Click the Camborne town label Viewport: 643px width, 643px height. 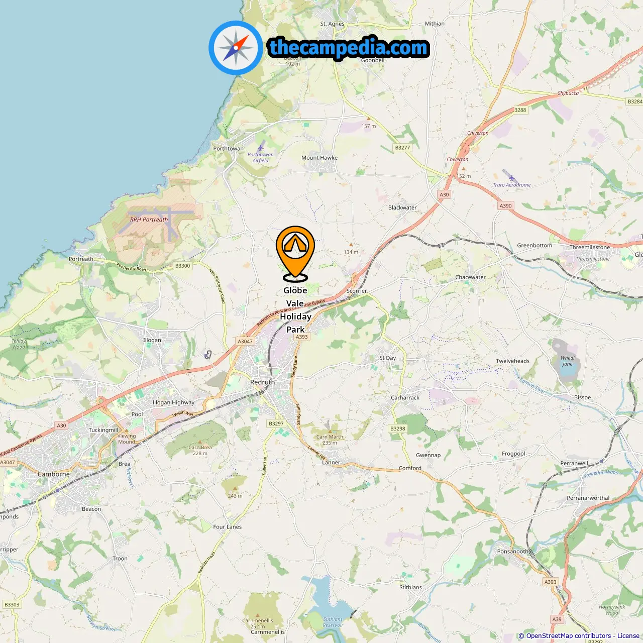(x=54, y=474)
